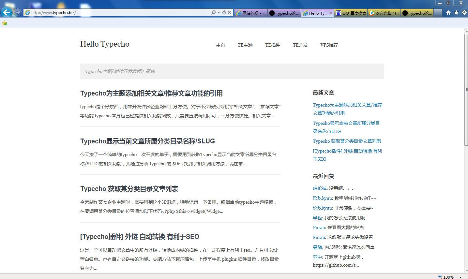468x279 pixels.
Task: Click the Add to Favorites bar star icon
Action: pyautogui.click(x=4, y=23)
